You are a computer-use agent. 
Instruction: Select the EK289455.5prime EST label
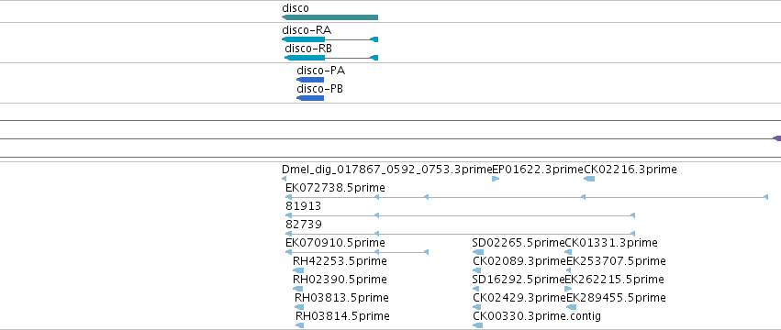[616, 298]
